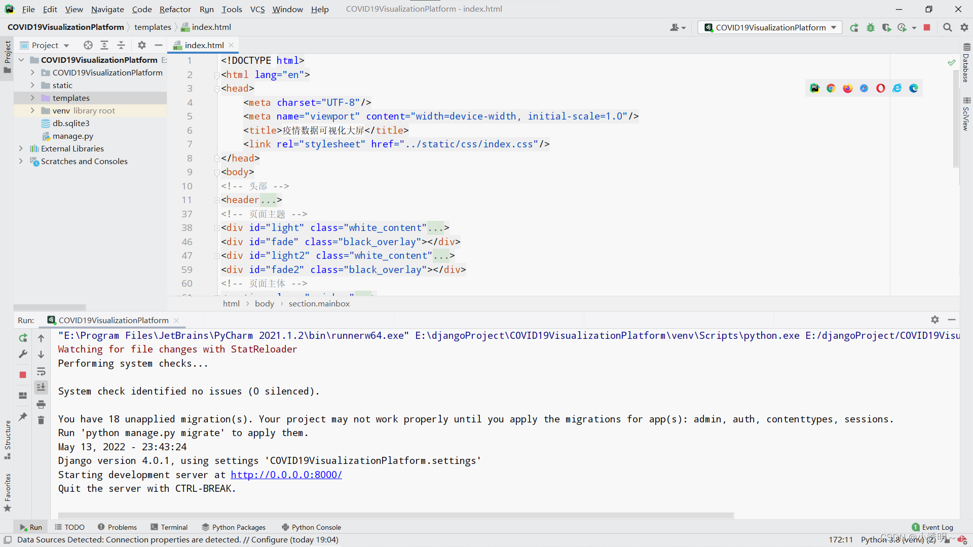Click the pin tab icon in Run panel
This screenshot has width=973, height=547.
click(23, 416)
